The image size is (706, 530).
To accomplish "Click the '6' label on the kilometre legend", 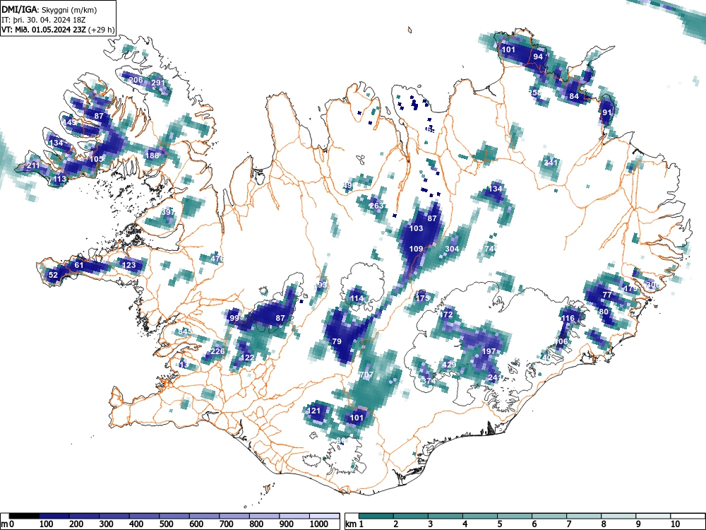I will (x=534, y=524).
